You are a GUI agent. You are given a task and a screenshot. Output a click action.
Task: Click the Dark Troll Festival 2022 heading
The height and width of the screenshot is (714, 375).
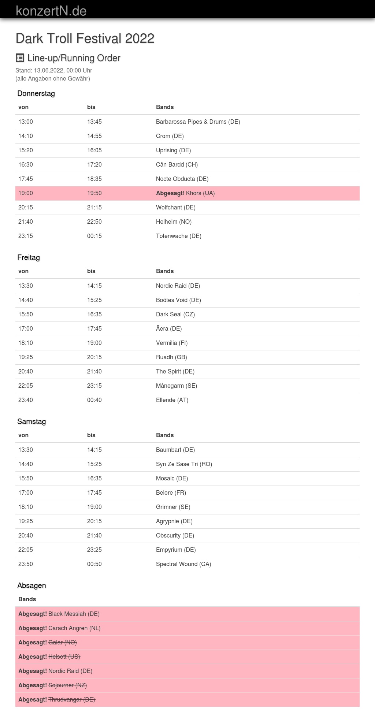[x=85, y=38]
